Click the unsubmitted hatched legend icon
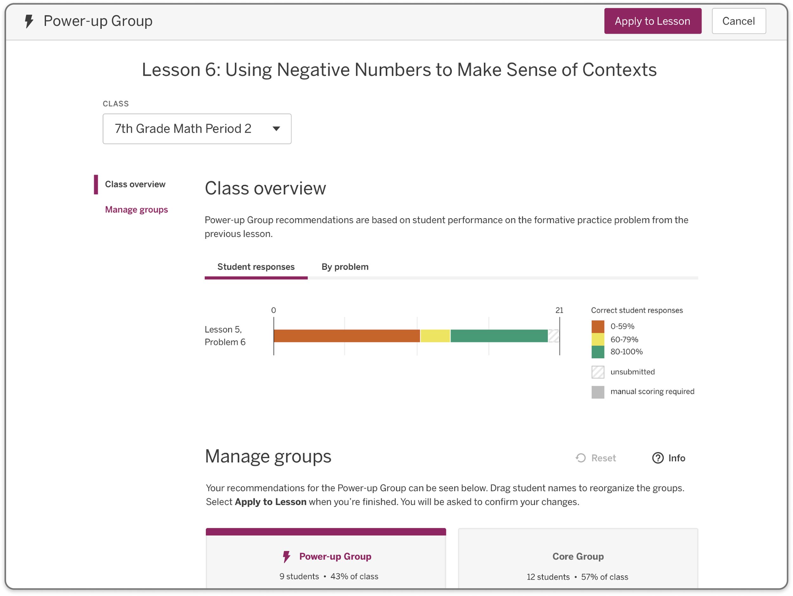The width and height of the screenshot is (793, 596). [598, 372]
